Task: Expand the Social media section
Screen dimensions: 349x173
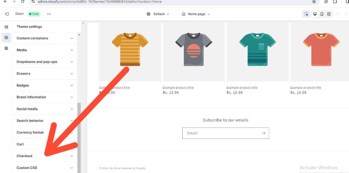Action: pyautogui.click(x=45, y=109)
